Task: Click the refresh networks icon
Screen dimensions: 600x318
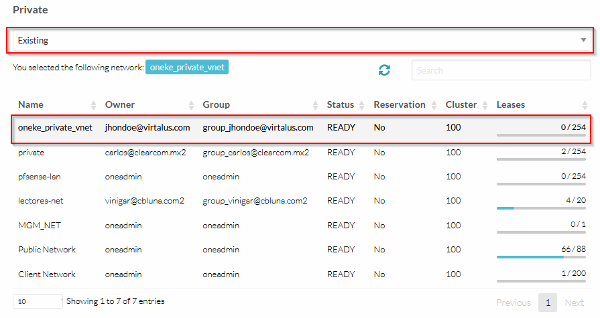Action: [x=384, y=70]
